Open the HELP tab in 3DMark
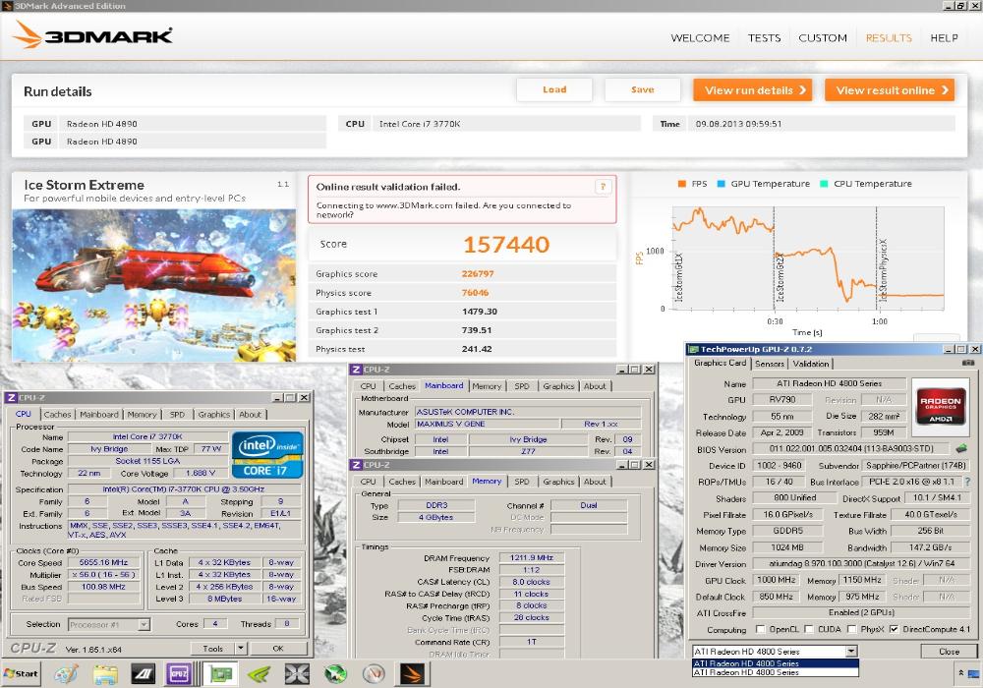This screenshot has height=688, width=983. 944,38
